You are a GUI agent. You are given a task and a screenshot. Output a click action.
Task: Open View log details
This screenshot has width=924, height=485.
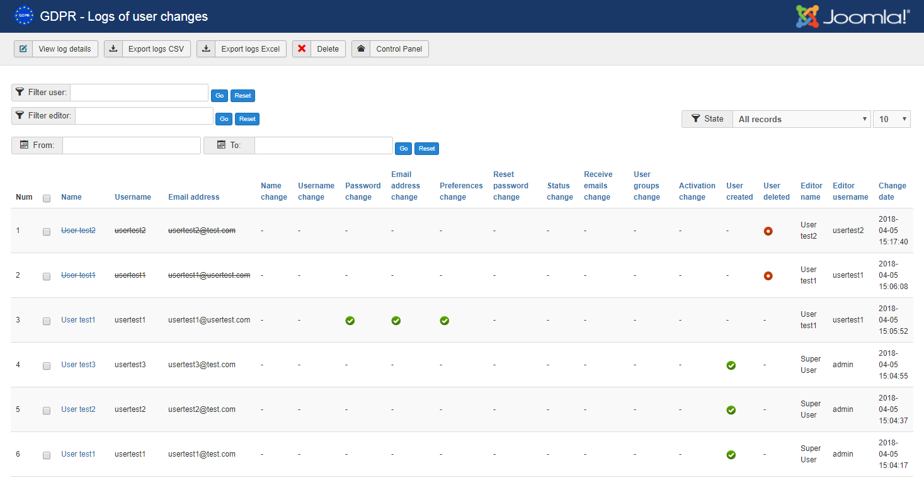tap(56, 49)
